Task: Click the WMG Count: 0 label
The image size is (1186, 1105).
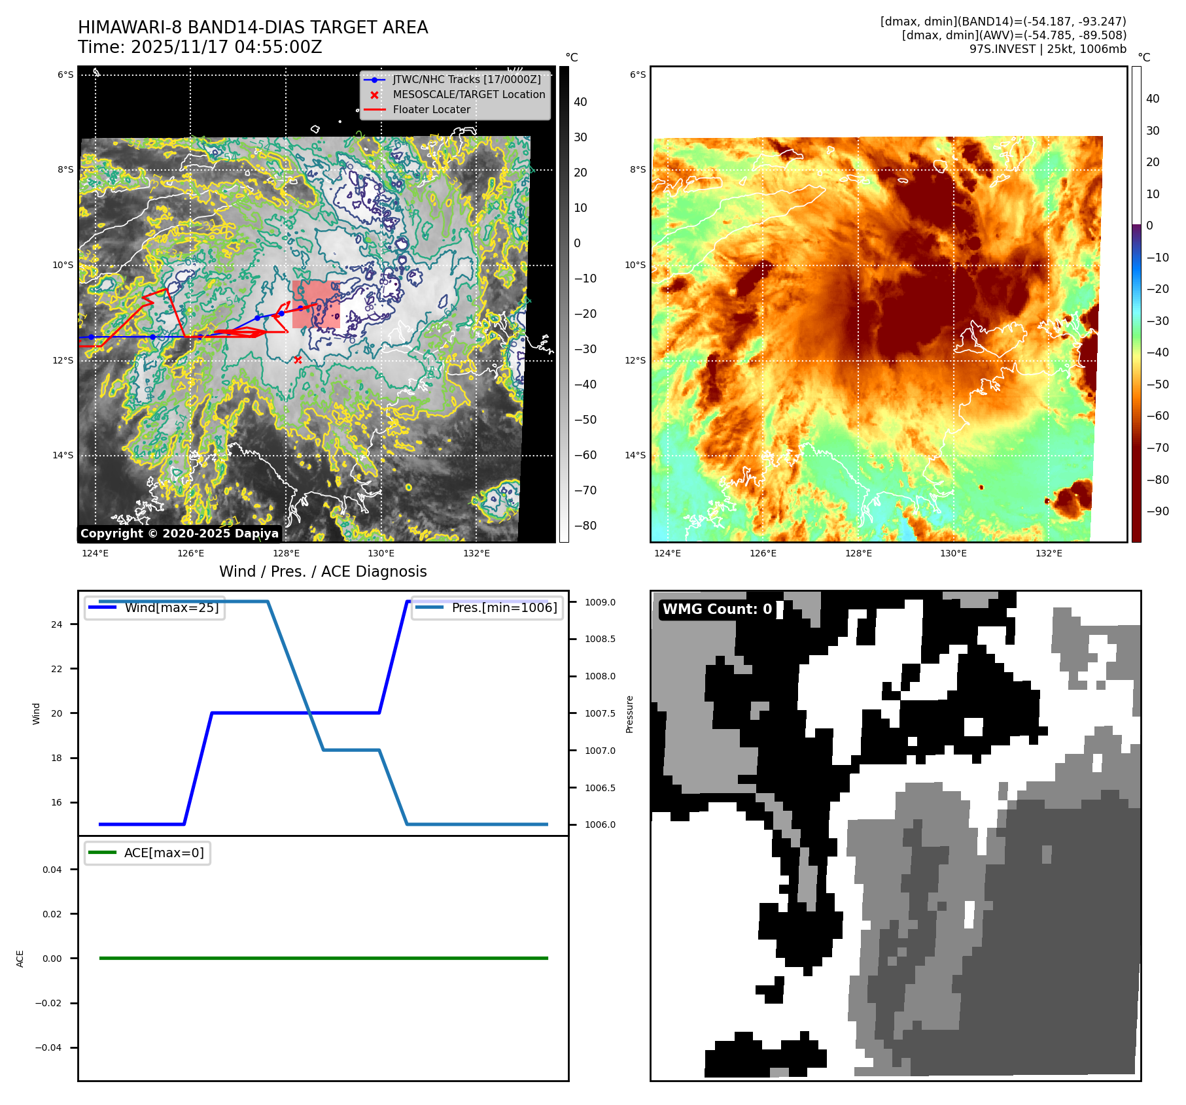Action: pyautogui.click(x=717, y=609)
